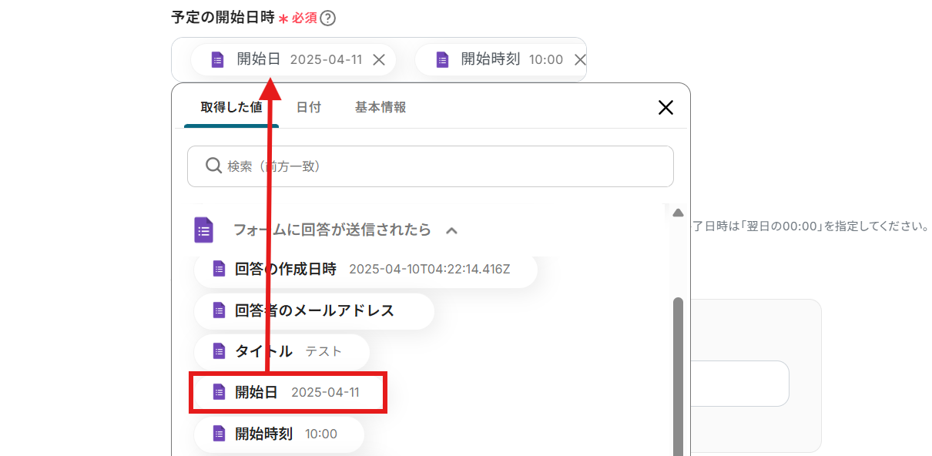Click the form icon on 回答者のメールアドレス row
932x456 pixels.
[x=219, y=310]
